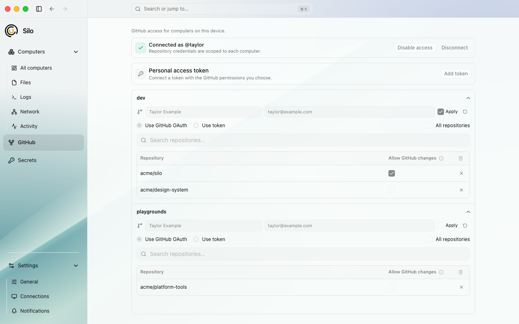Remove acme/design-system with its X icon
Screen dimensions: 519x324
pyautogui.click(x=461, y=190)
